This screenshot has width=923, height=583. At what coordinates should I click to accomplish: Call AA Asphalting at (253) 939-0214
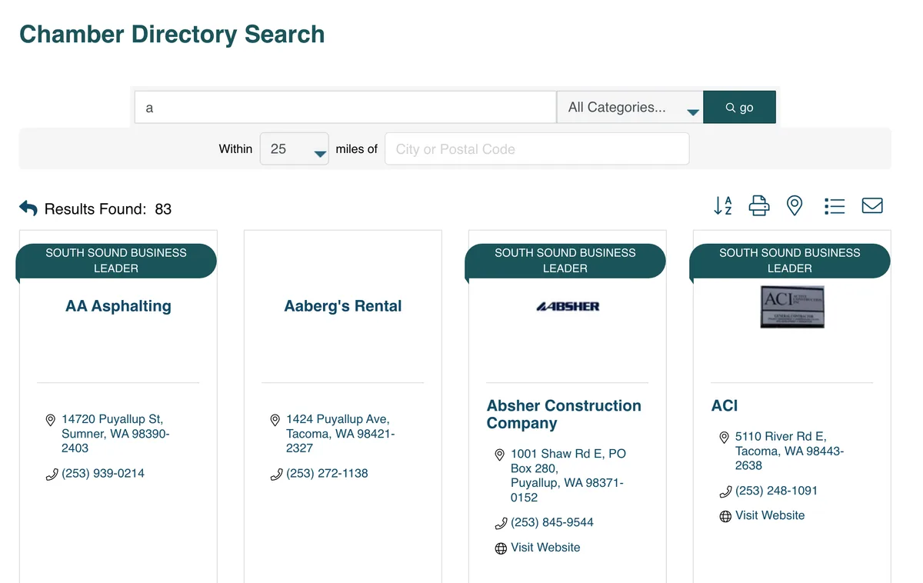103,474
